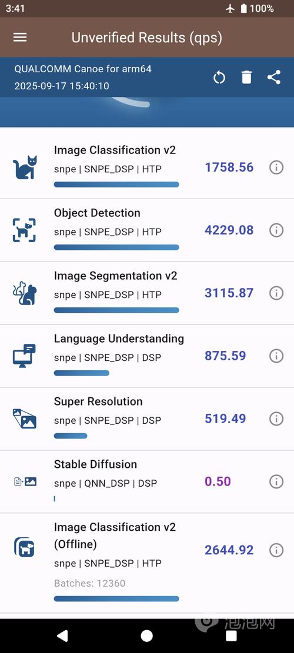This screenshot has height=653, width=294.
Task: Open info for Image Classification v2 score
Action: (276, 168)
